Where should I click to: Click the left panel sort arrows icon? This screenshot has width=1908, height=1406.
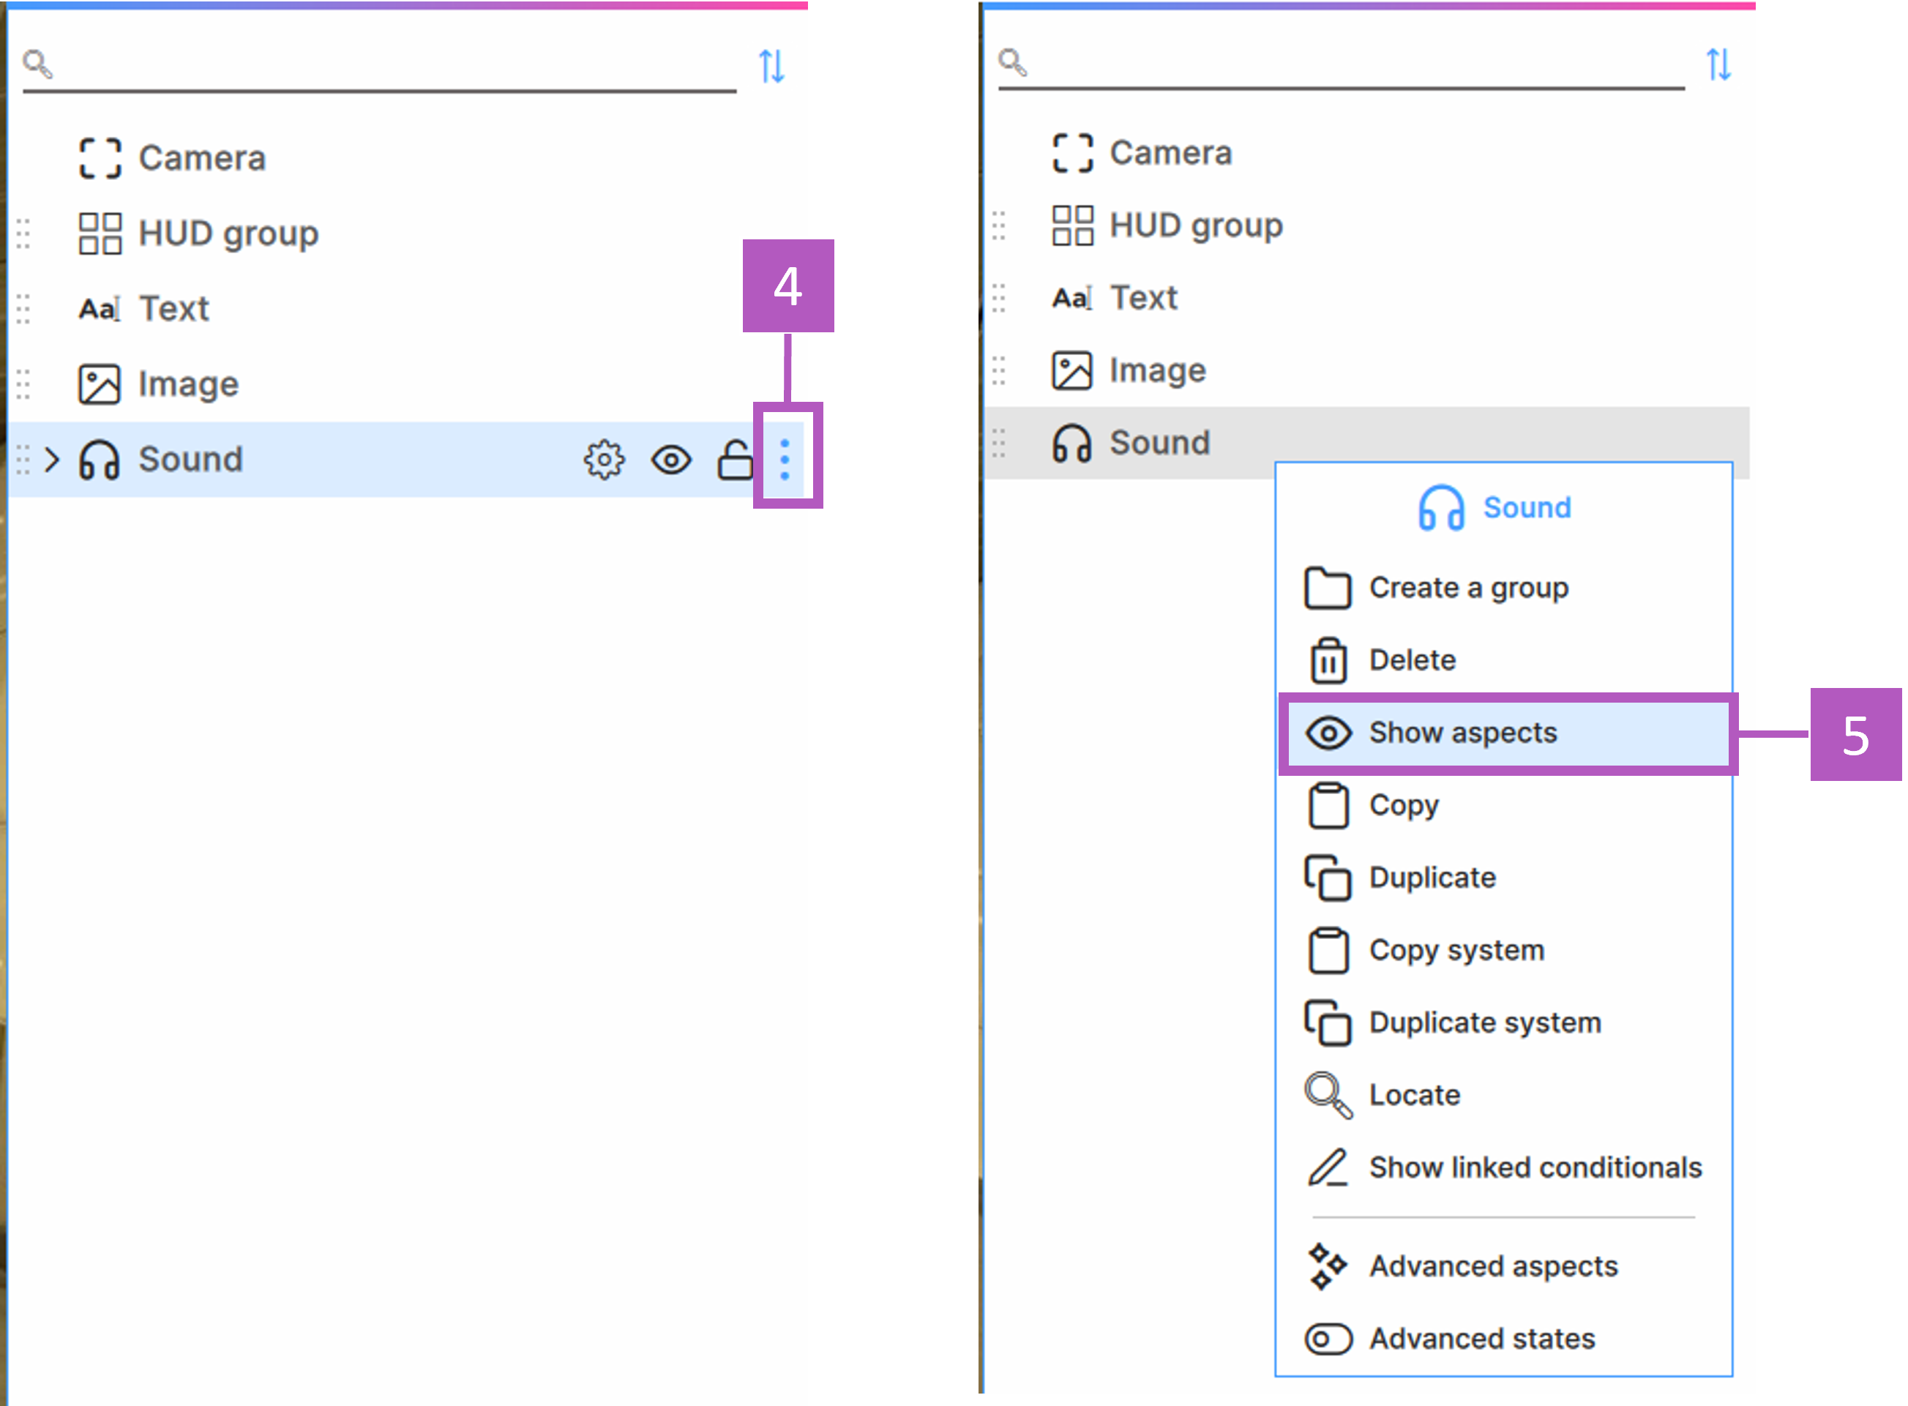(x=771, y=66)
